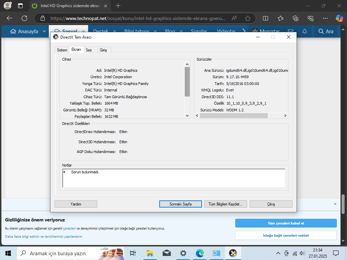
Task: Click the Yardım button
Action: pyautogui.click(x=76, y=204)
